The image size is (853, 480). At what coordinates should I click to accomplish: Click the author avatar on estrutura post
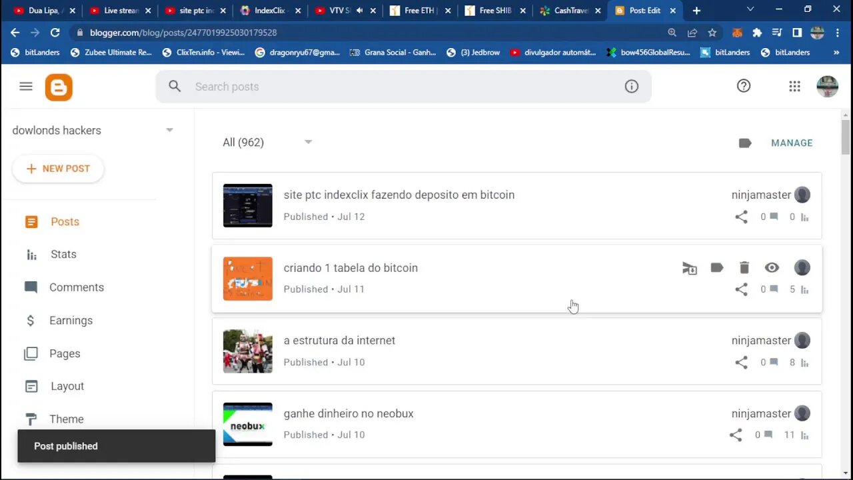802,341
